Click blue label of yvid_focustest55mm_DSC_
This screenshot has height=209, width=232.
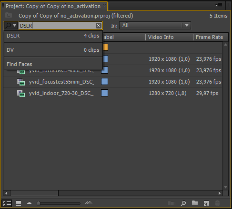tap(104, 82)
